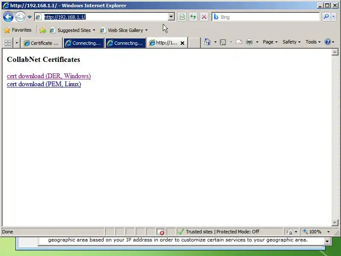Expand the zoom level dropdown arrow

pyautogui.click(x=328, y=232)
